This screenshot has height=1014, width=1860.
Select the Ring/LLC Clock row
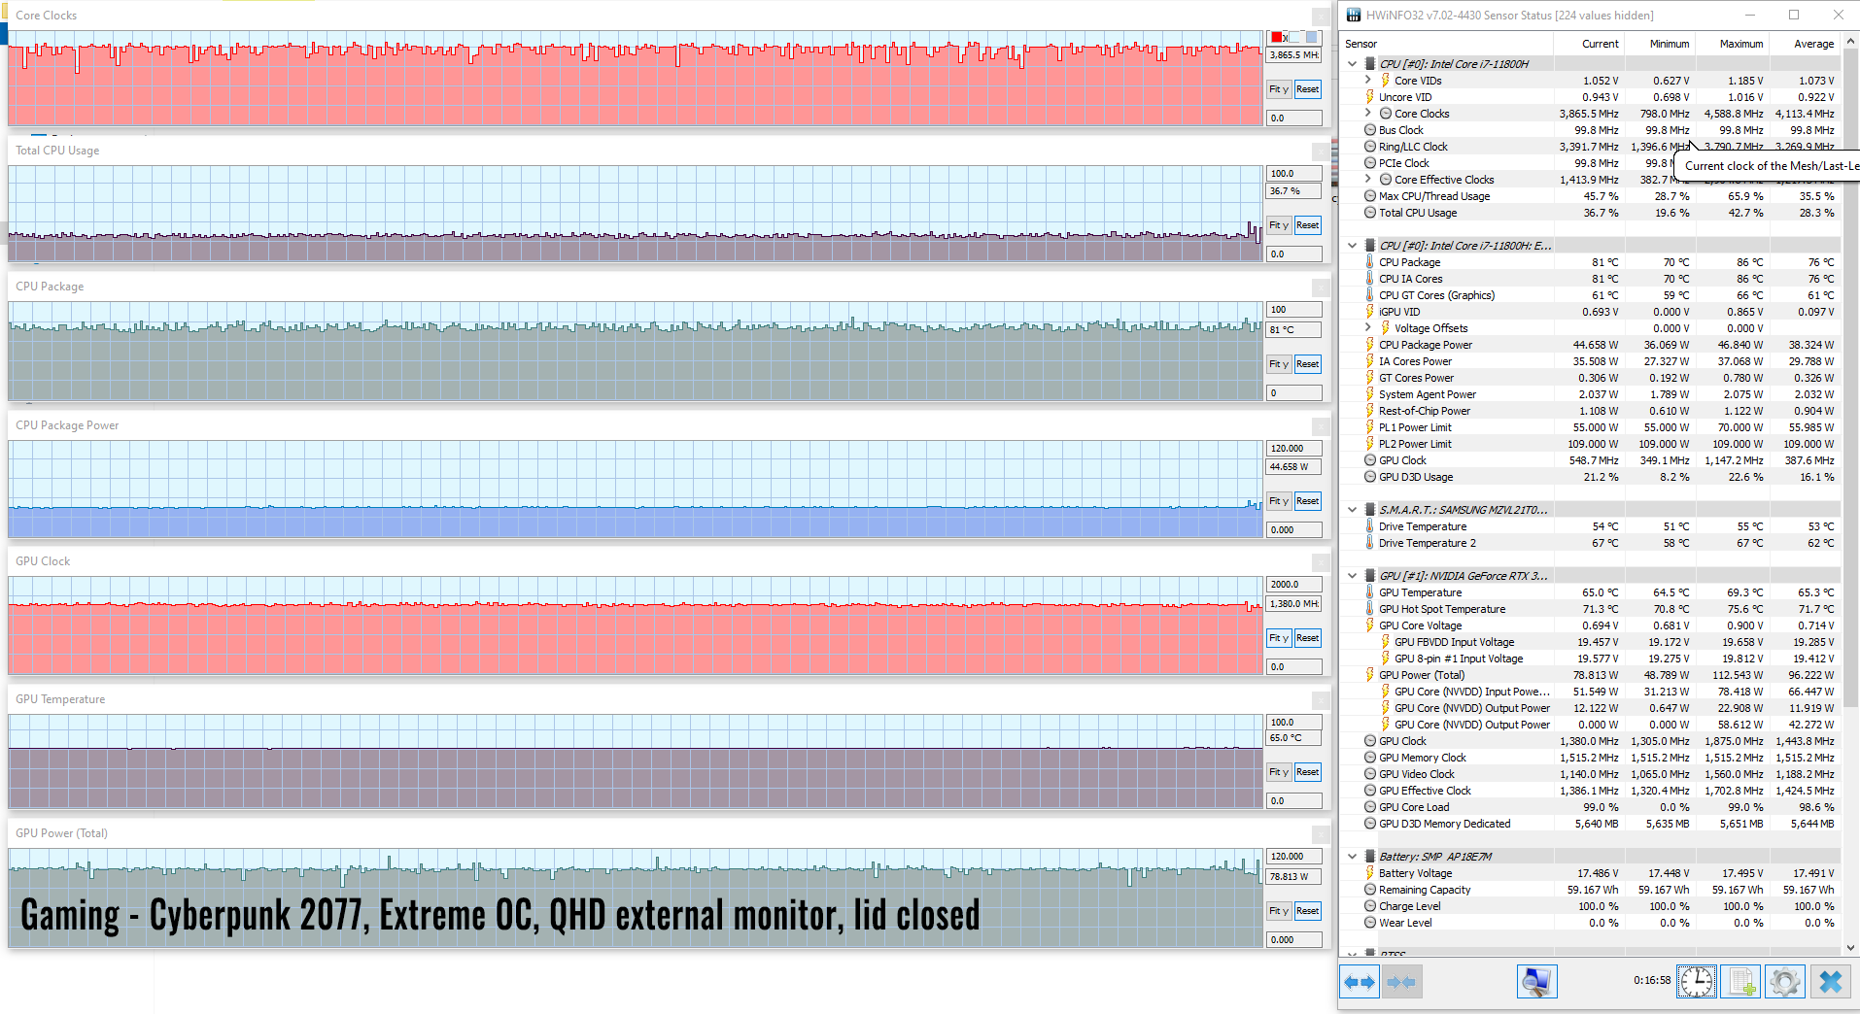[1592, 147]
